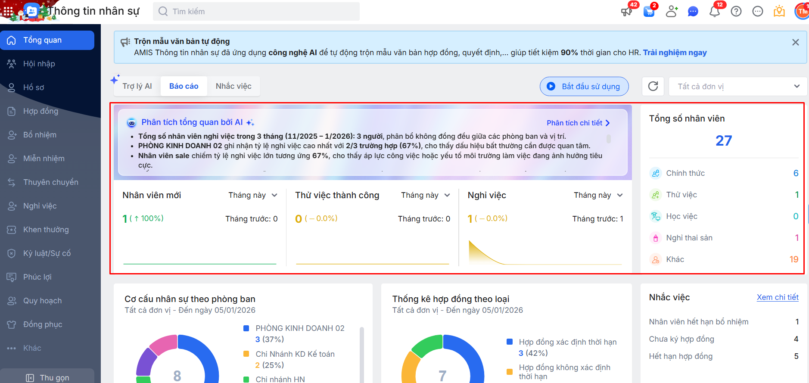809x383 pixels.
Task: Open the more options ellipsis icon in header
Action: (x=758, y=12)
